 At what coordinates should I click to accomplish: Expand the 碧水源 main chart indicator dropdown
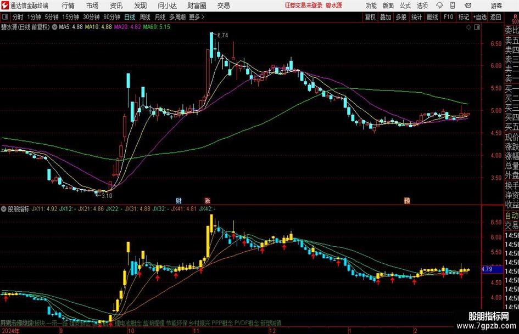(x=54, y=27)
